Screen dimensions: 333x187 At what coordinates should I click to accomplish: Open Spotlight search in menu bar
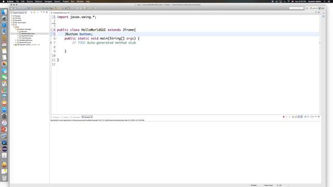coord(324,1)
